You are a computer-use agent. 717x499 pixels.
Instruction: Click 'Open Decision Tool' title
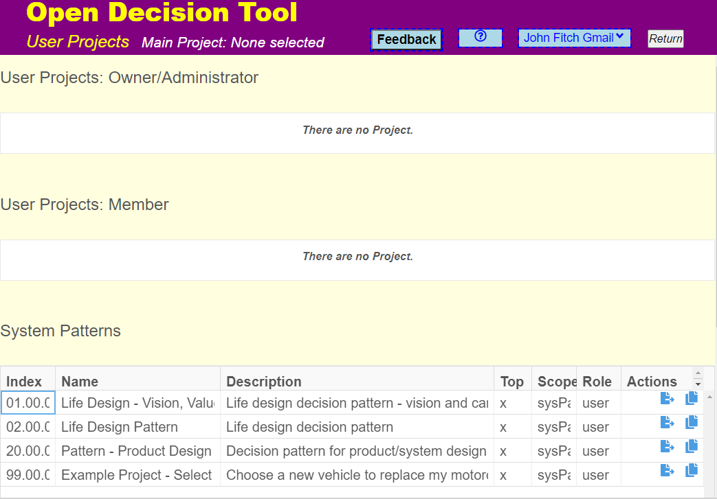(x=162, y=12)
